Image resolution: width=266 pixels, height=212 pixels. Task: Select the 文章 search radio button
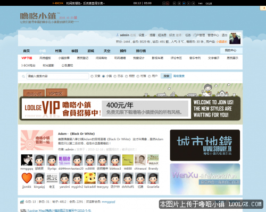(92, 76)
